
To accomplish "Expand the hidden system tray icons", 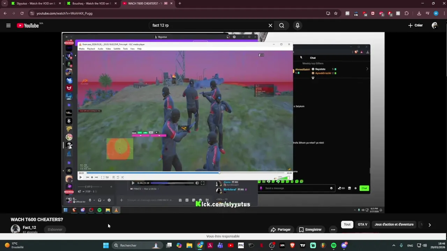I will (x=394, y=245).
